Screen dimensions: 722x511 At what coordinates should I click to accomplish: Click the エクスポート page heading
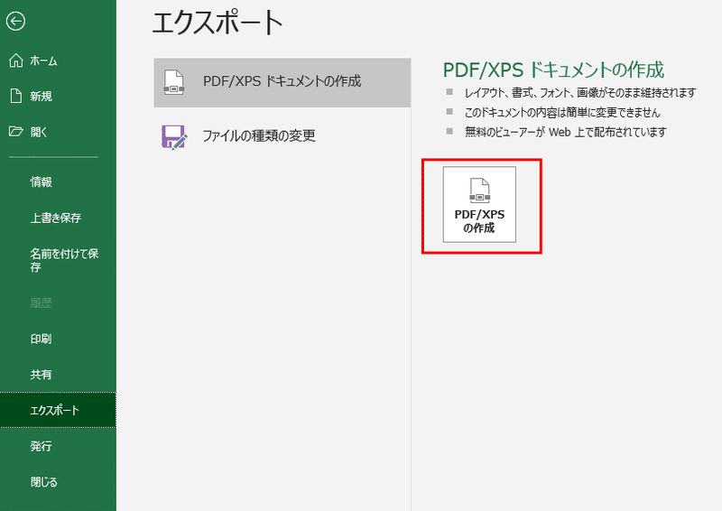click(218, 23)
